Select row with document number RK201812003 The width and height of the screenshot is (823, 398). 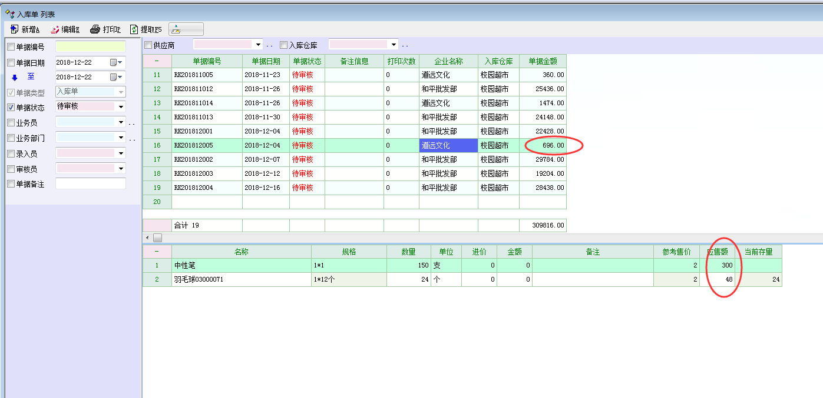coord(206,174)
